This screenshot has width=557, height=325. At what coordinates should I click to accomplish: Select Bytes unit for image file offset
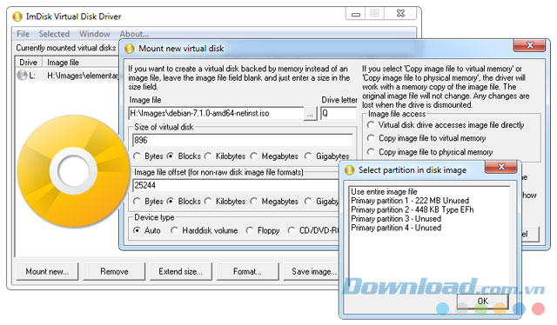149,202
